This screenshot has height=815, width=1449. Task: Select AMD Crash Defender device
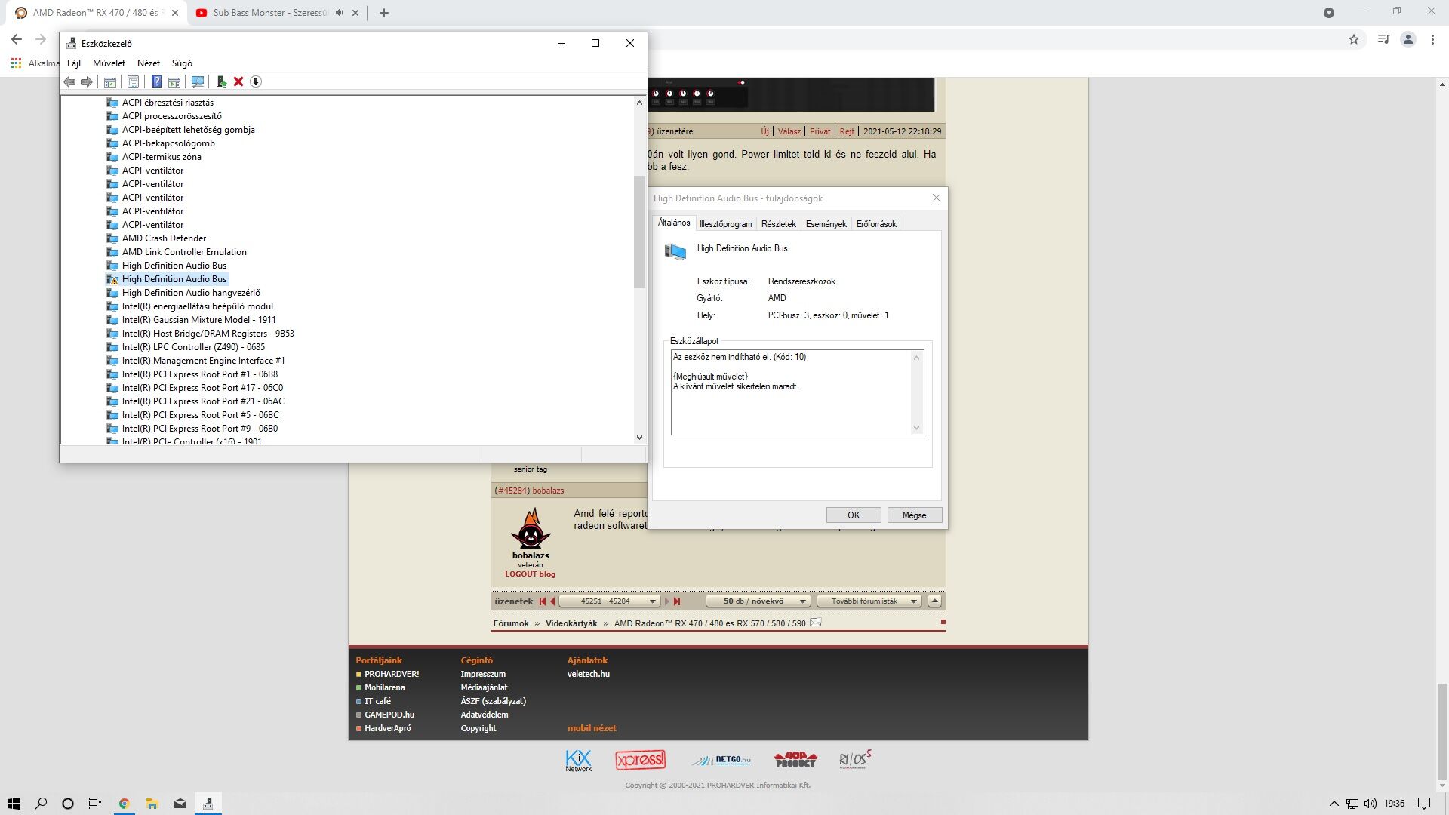coord(164,238)
